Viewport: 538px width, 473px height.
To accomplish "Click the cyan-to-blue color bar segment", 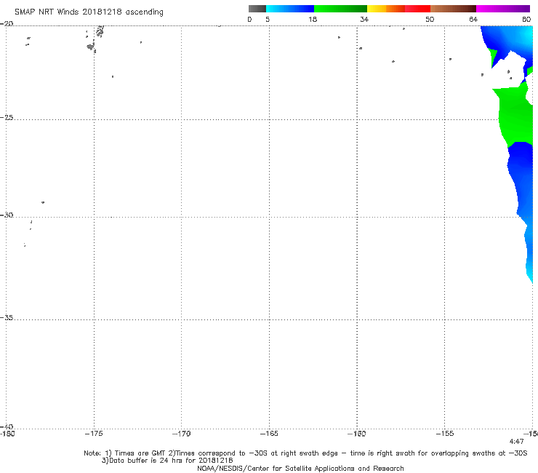I will tap(290, 9).
